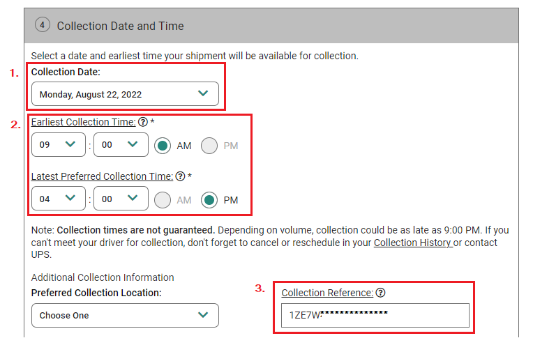Open Latest Preferred Collection minutes dropdown
This screenshot has width=533, height=345.
click(x=121, y=199)
